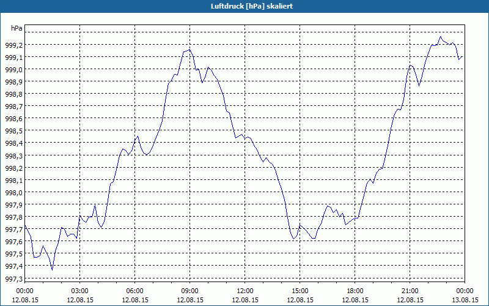Click the curve's highest peak after 21:00
The image size is (489, 306).
point(441,37)
